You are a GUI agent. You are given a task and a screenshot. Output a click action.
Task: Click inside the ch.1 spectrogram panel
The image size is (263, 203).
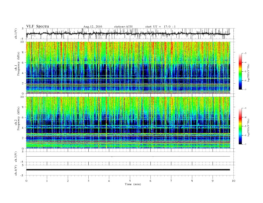click(x=128, y=68)
